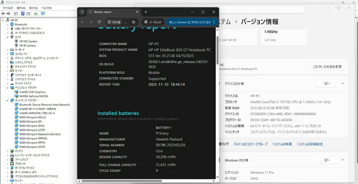
Task: Open the Chrome tab search dropdown
Action: pos(82,12)
